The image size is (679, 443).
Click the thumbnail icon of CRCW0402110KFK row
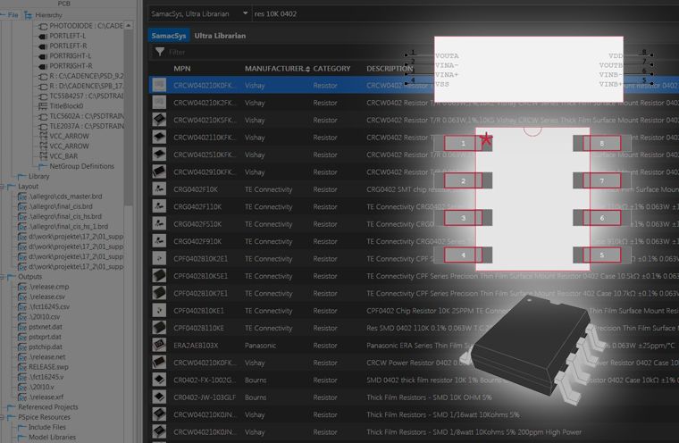pyautogui.click(x=159, y=138)
